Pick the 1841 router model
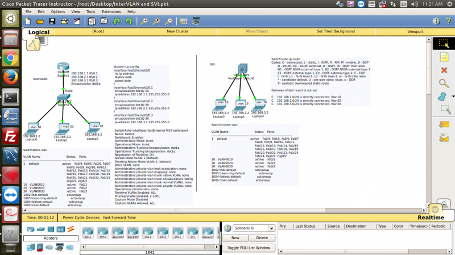 coord(88,233)
